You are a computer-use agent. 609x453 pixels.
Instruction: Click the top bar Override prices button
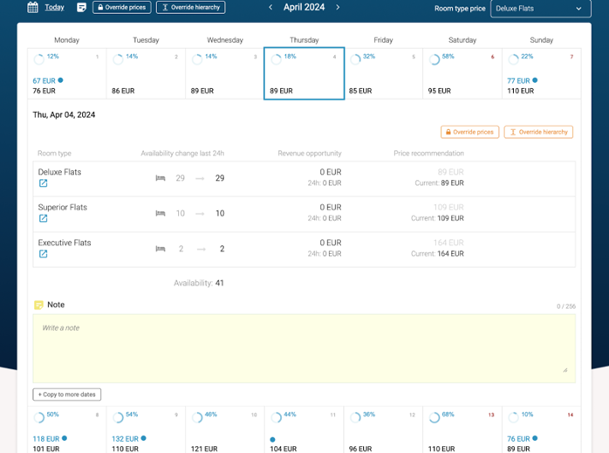122,7
